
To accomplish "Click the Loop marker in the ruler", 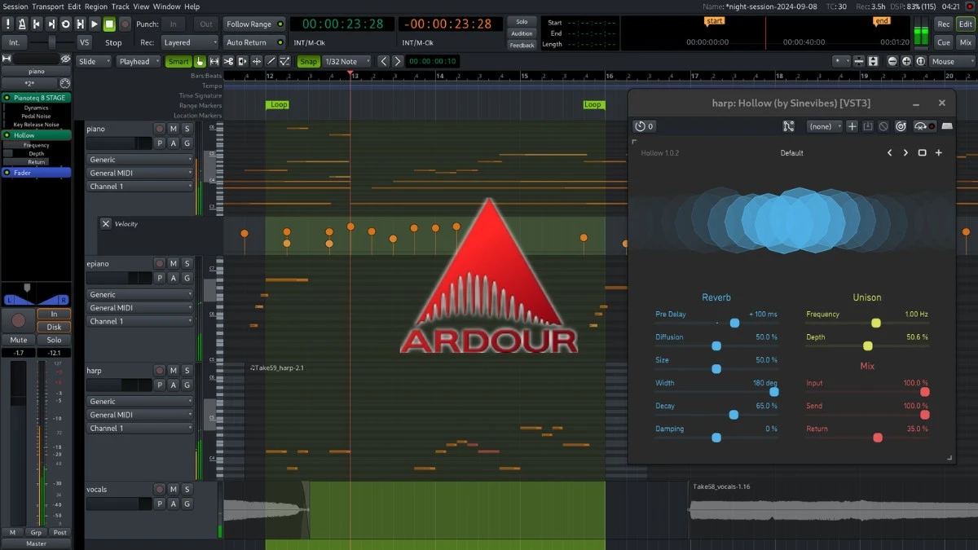I will (x=277, y=104).
